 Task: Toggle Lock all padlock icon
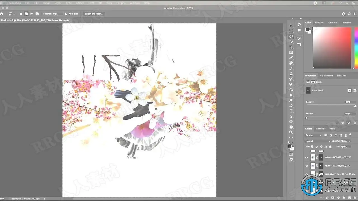(x=330, y=147)
